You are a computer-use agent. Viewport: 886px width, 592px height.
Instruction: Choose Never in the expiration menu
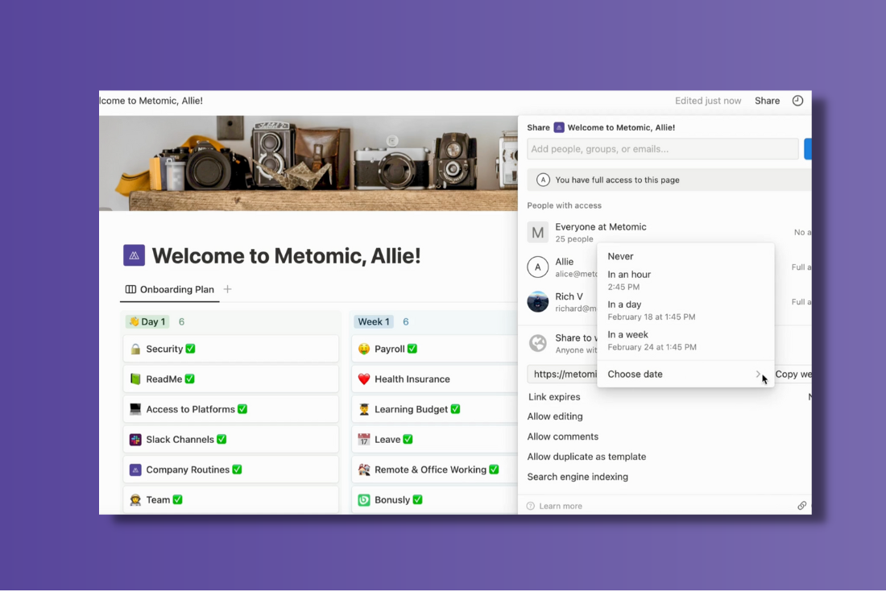pos(620,256)
